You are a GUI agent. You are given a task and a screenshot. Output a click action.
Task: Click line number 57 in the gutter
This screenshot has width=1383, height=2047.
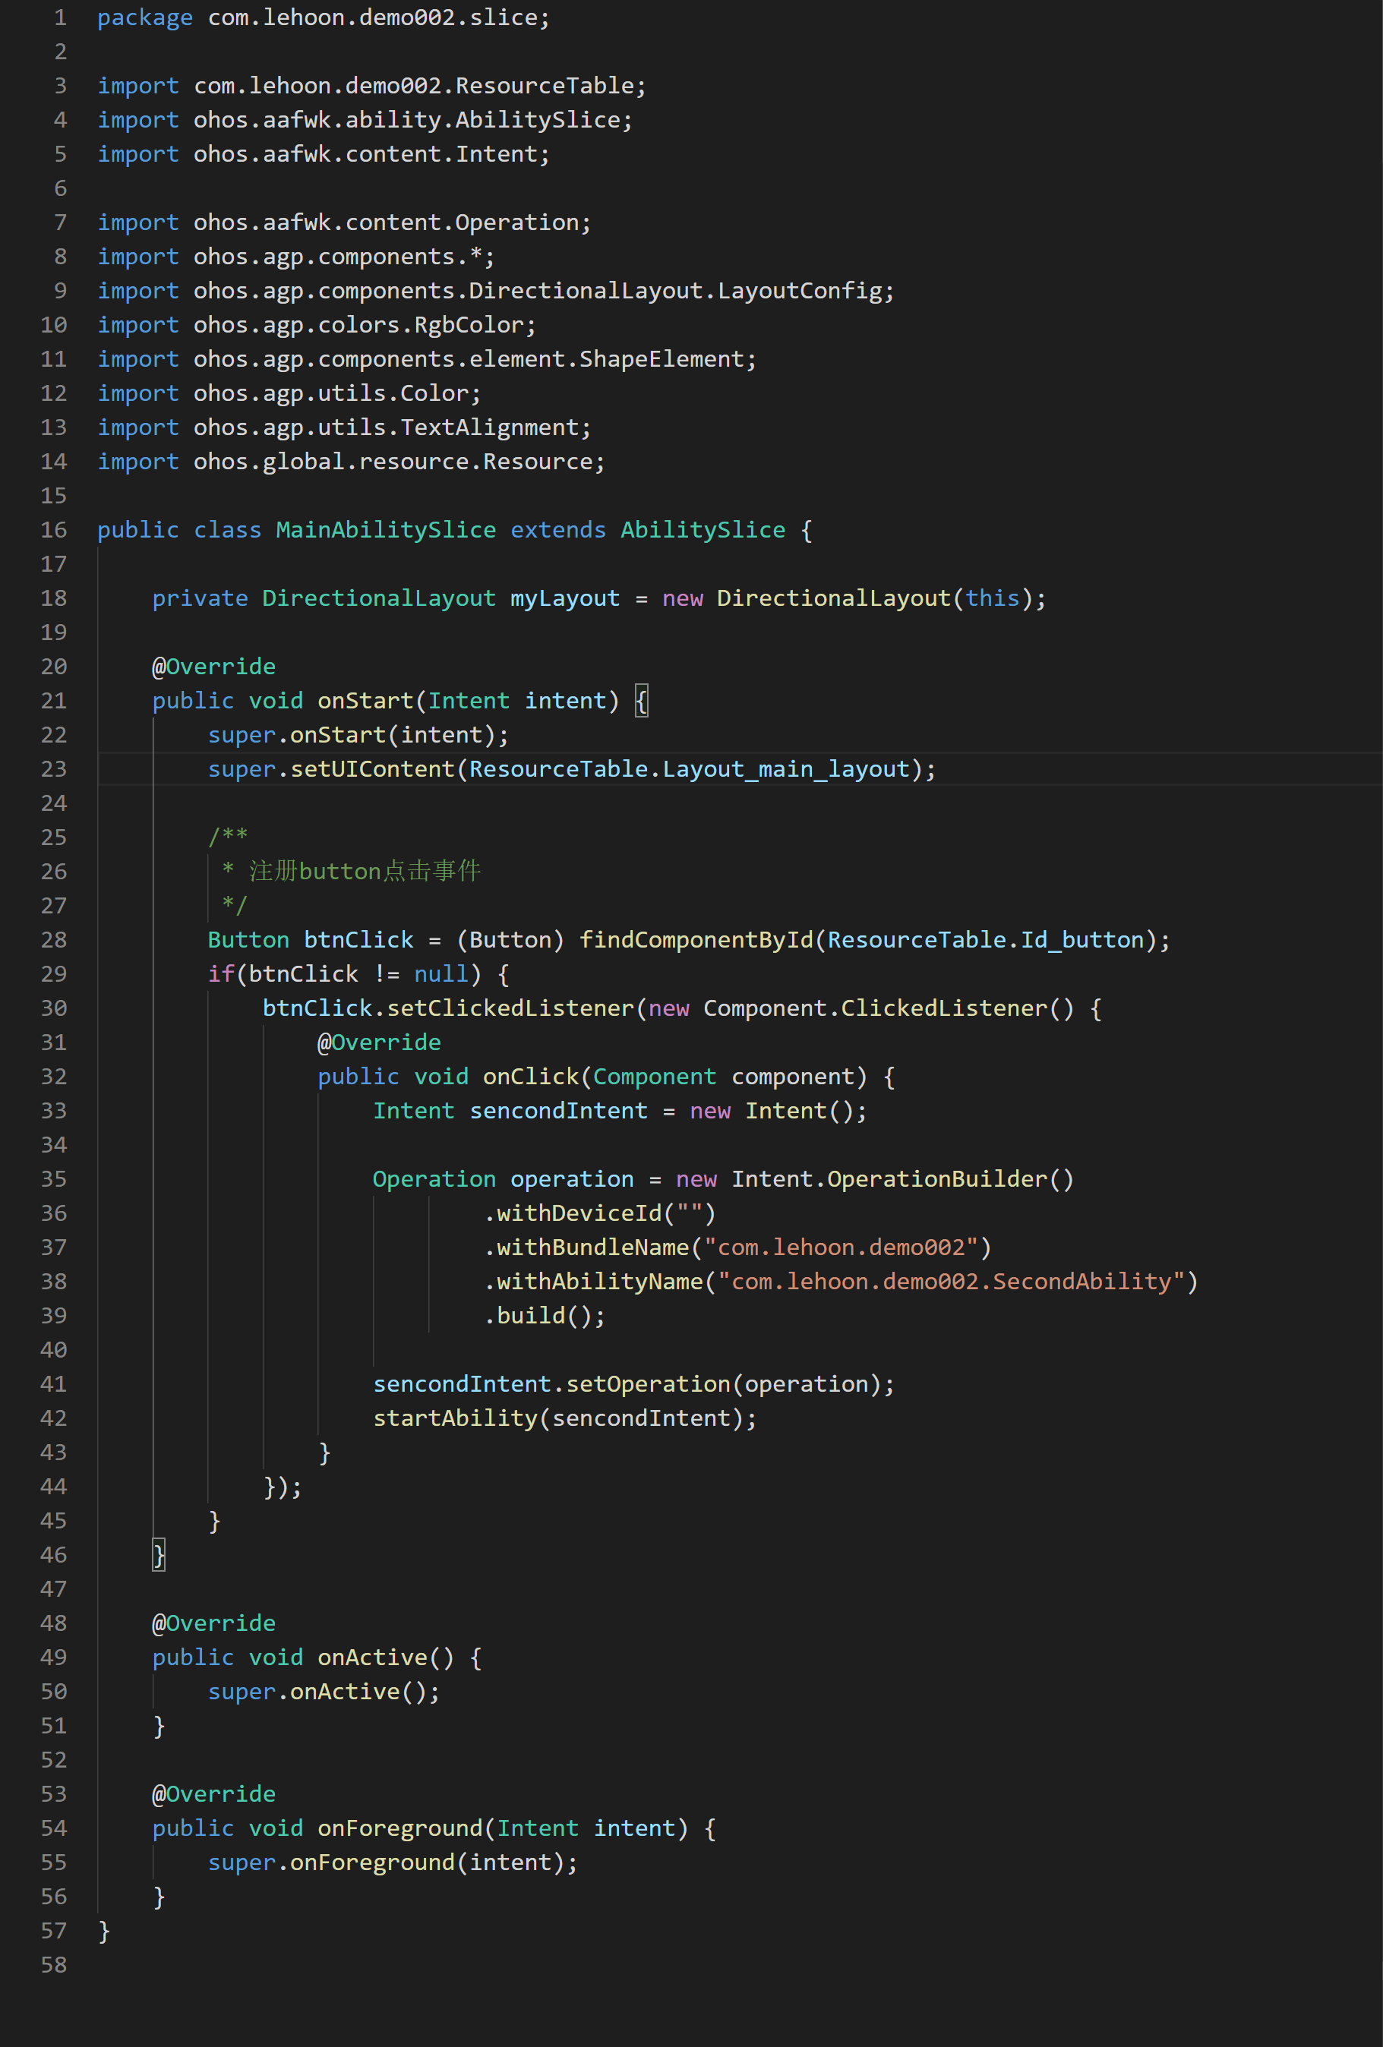pos(54,1932)
